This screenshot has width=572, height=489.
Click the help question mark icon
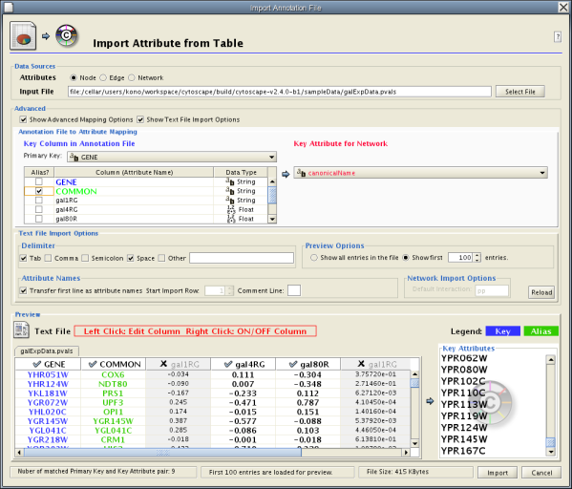pos(558,37)
